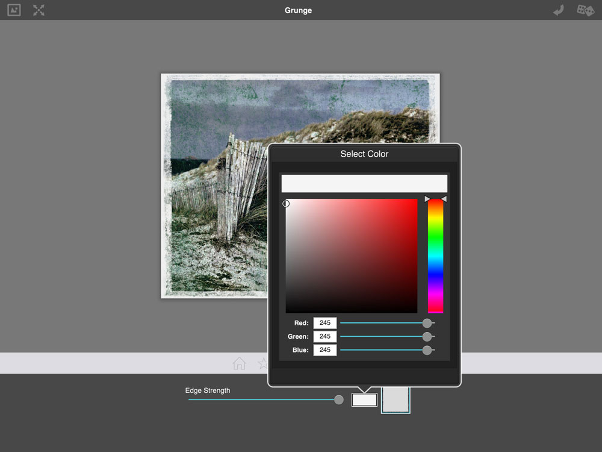Click the Edge Strength slider handle

pos(339,400)
